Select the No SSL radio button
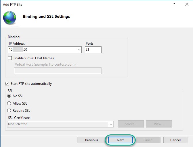This screenshot has height=147, width=193. (x=9, y=96)
